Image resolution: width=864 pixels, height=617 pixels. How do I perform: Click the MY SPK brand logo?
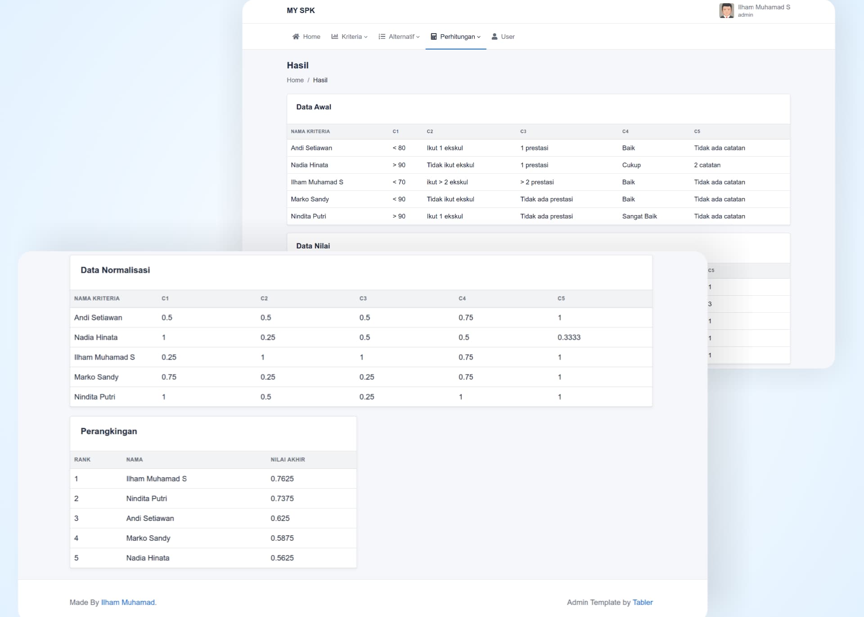(301, 10)
